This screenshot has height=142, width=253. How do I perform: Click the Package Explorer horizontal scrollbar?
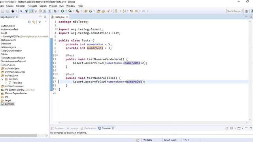19,136
